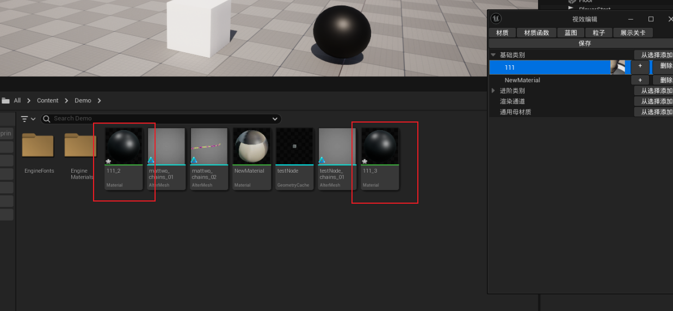Screen dimensions: 673x311
Task: Expand the 进阶类别 category
Action: click(493, 90)
